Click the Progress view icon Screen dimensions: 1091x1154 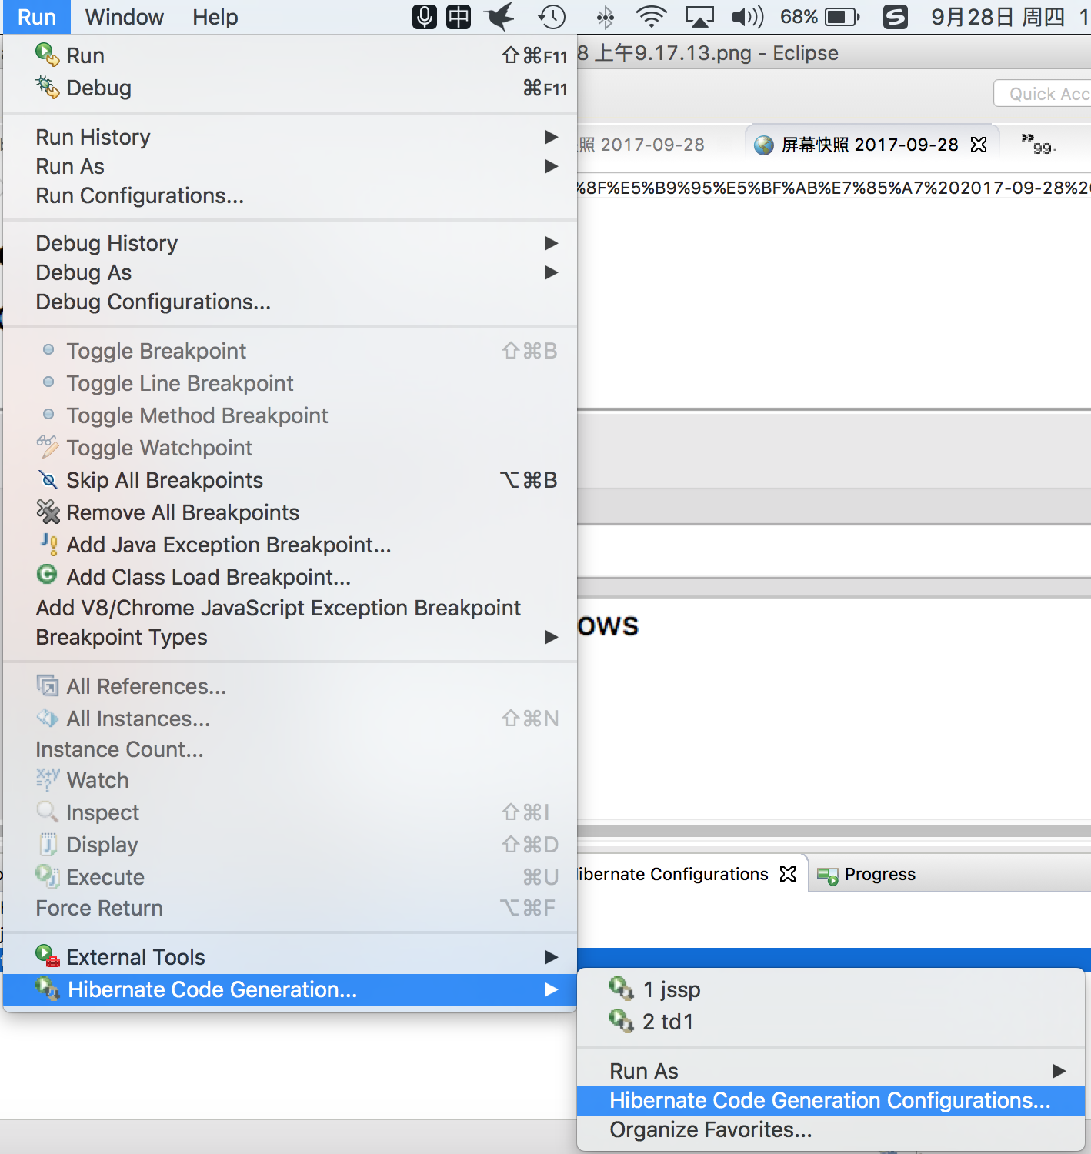coord(828,876)
